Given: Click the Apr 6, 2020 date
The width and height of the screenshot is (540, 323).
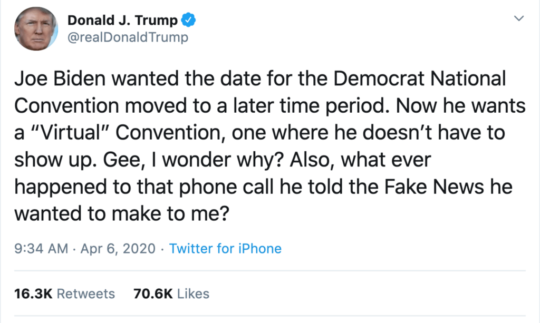Looking at the screenshot, I should (x=118, y=248).
